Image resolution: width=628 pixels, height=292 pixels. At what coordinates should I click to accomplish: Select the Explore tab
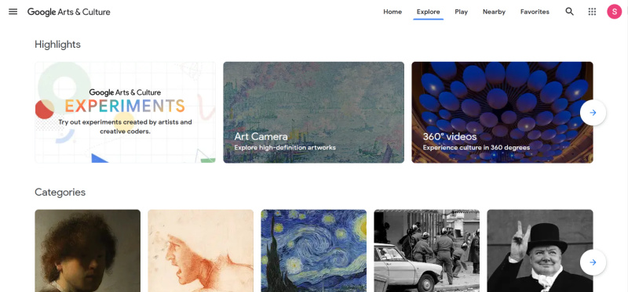(x=428, y=12)
